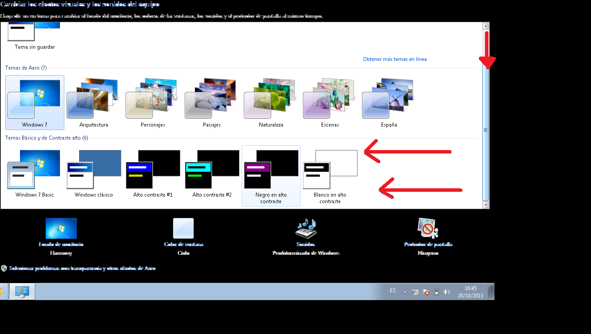Click the volume speaker icon in system tray
The image size is (591, 334).
pos(447,292)
